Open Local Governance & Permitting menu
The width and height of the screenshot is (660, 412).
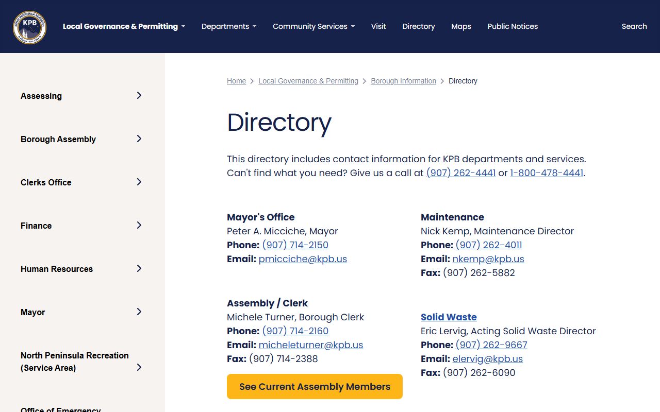click(x=124, y=26)
